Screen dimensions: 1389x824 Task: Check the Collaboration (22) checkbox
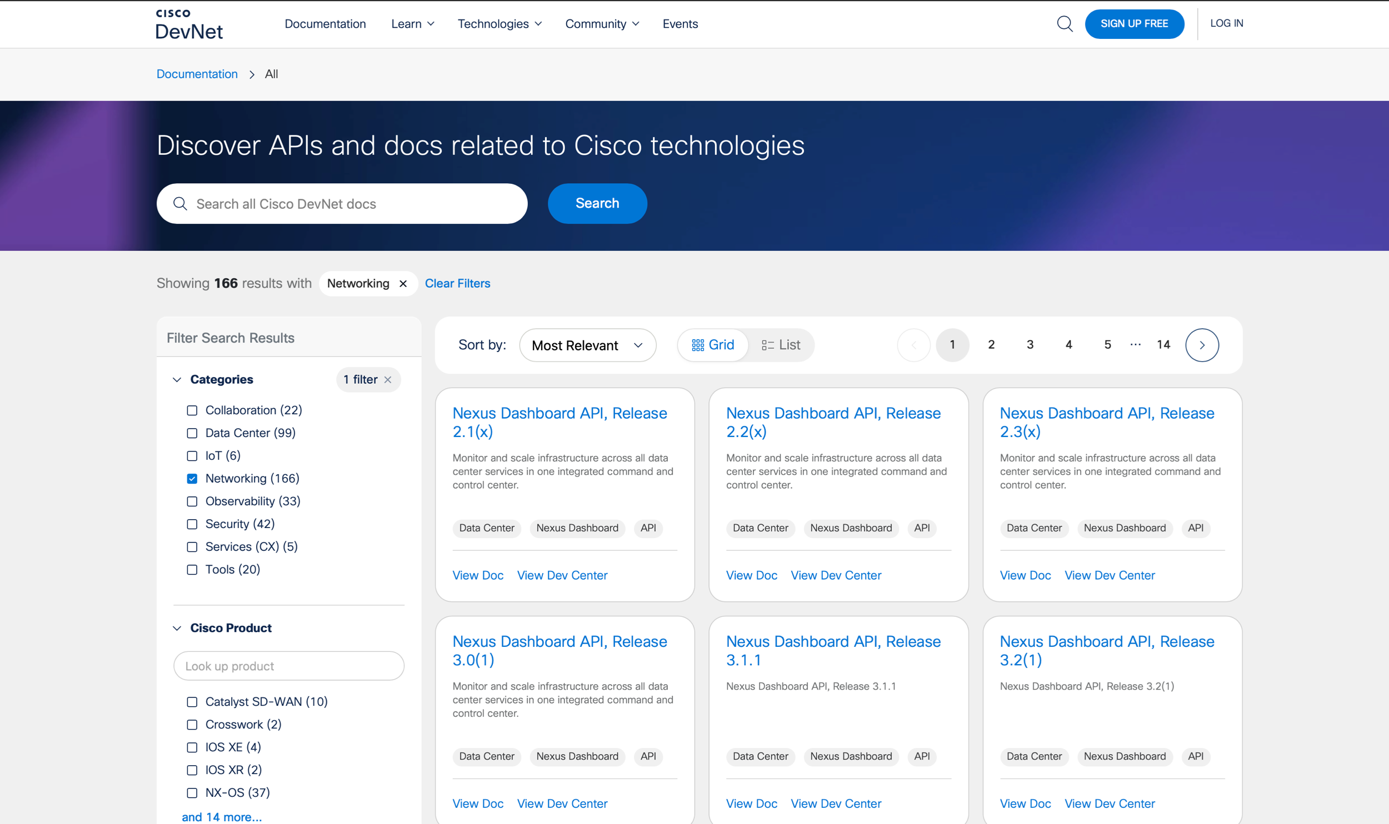192,410
